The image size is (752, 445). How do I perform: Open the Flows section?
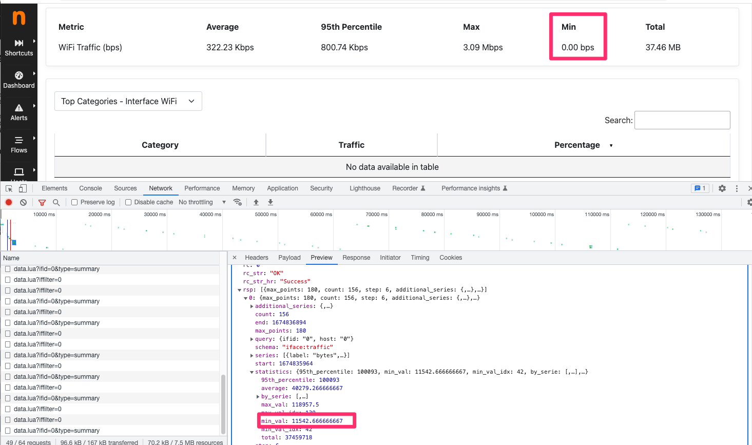pos(18,145)
